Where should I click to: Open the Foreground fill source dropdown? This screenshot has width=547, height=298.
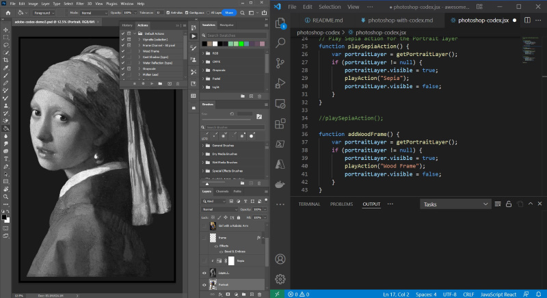[44, 13]
